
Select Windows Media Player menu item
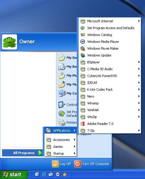coord(110,42)
